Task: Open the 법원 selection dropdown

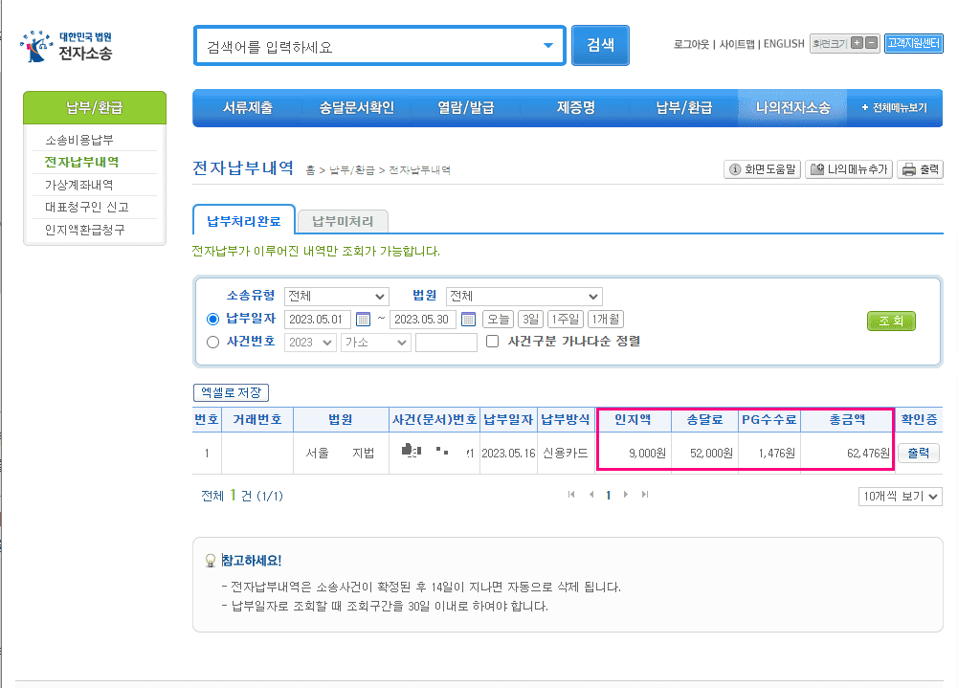Action: pos(524,296)
